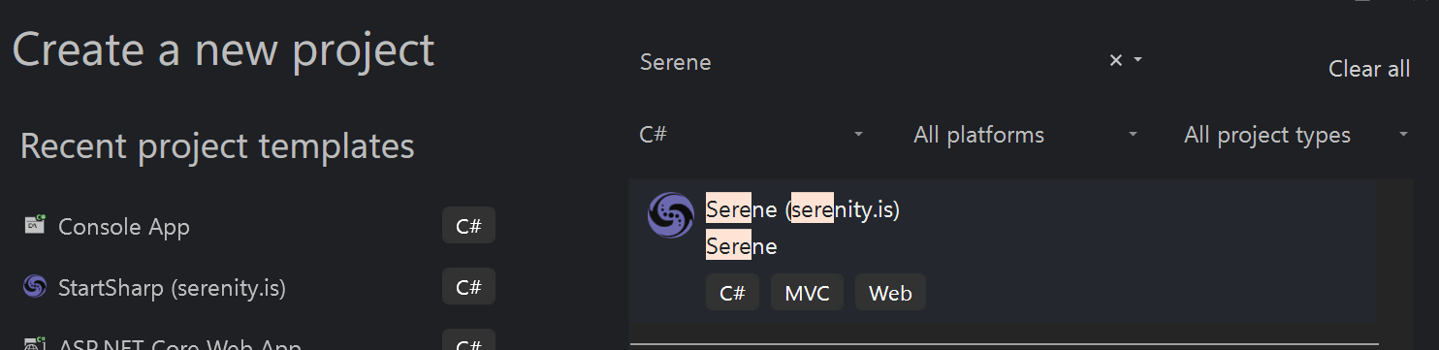Click the Clear all link
This screenshot has height=350, width=1439.
coord(1369,69)
